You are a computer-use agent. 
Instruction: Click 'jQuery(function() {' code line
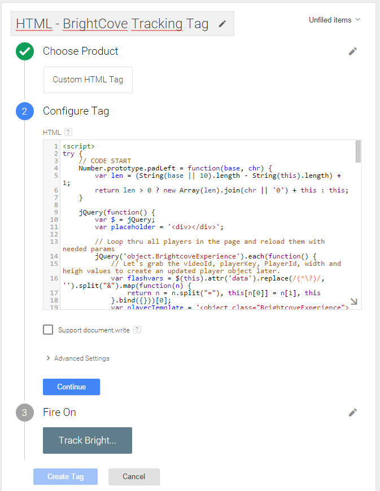coord(117,212)
